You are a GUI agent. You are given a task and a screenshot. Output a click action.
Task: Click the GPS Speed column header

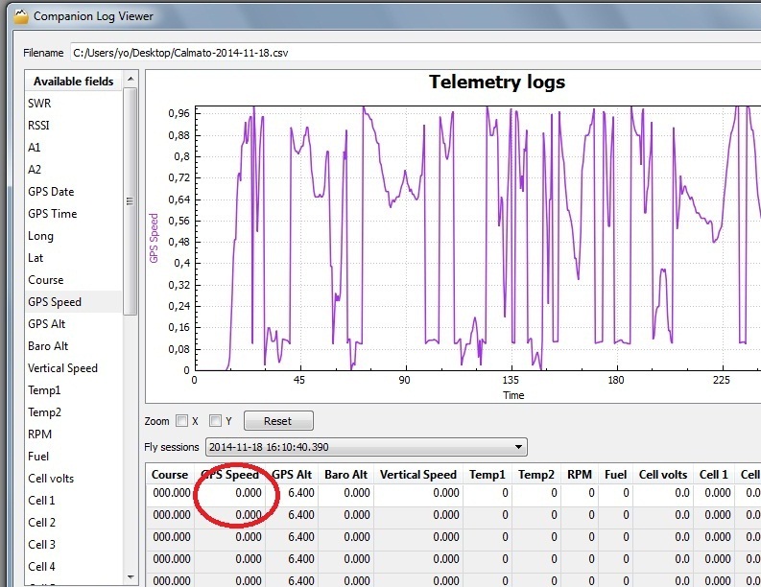point(230,475)
